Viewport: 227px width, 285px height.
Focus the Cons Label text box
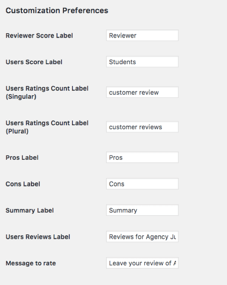(142, 184)
